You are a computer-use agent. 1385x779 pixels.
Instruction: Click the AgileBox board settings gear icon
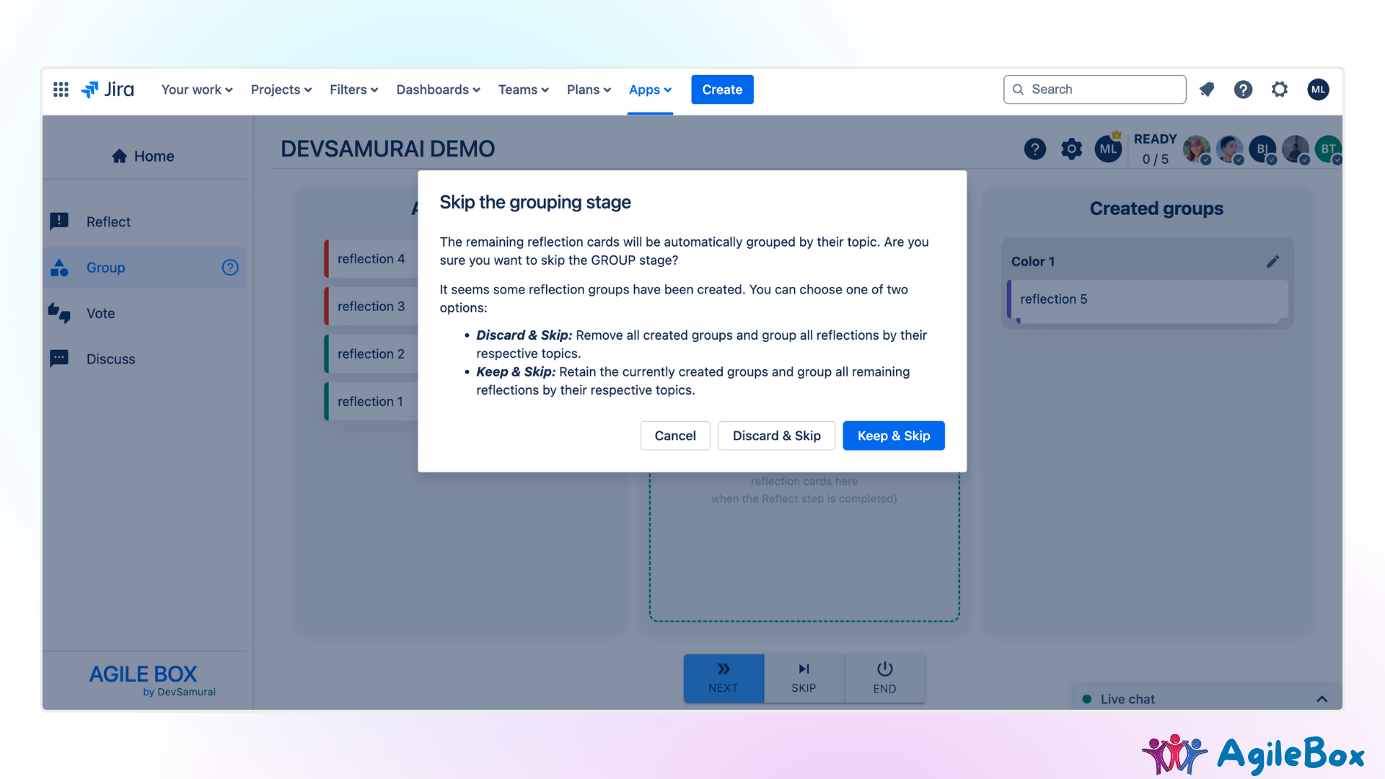[x=1071, y=149]
